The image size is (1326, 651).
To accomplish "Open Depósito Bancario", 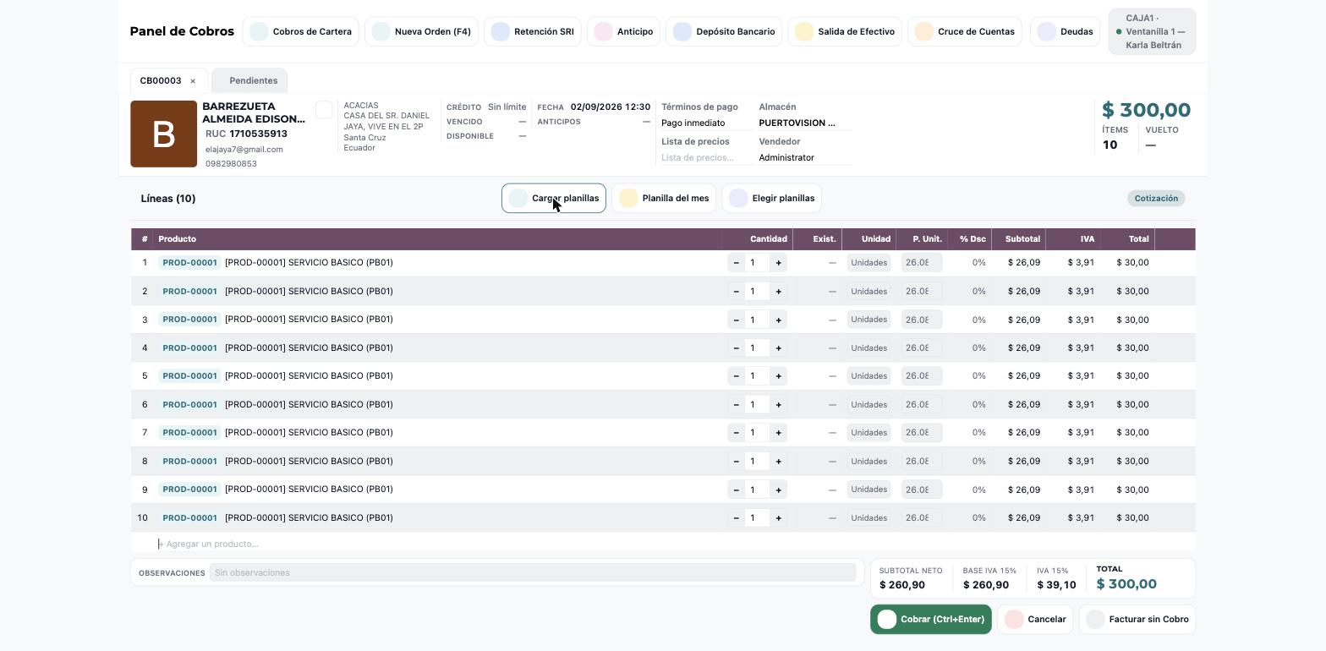I will tap(724, 31).
